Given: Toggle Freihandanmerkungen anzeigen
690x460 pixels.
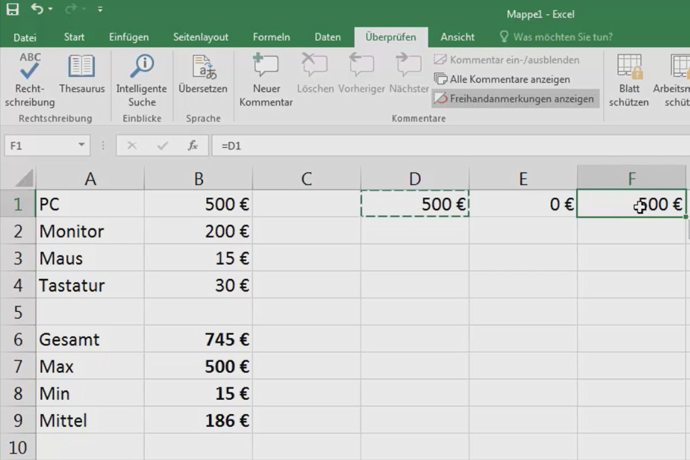Looking at the screenshot, I should pos(515,99).
